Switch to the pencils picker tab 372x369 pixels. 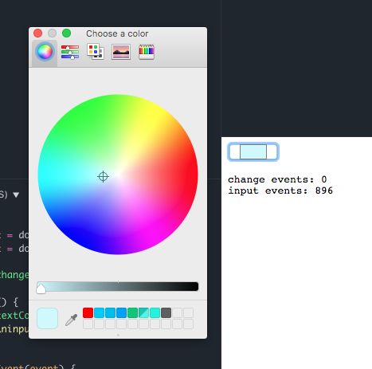click(147, 52)
